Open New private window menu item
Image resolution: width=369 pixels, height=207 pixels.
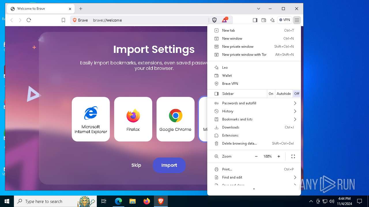[x=254, y=47]
